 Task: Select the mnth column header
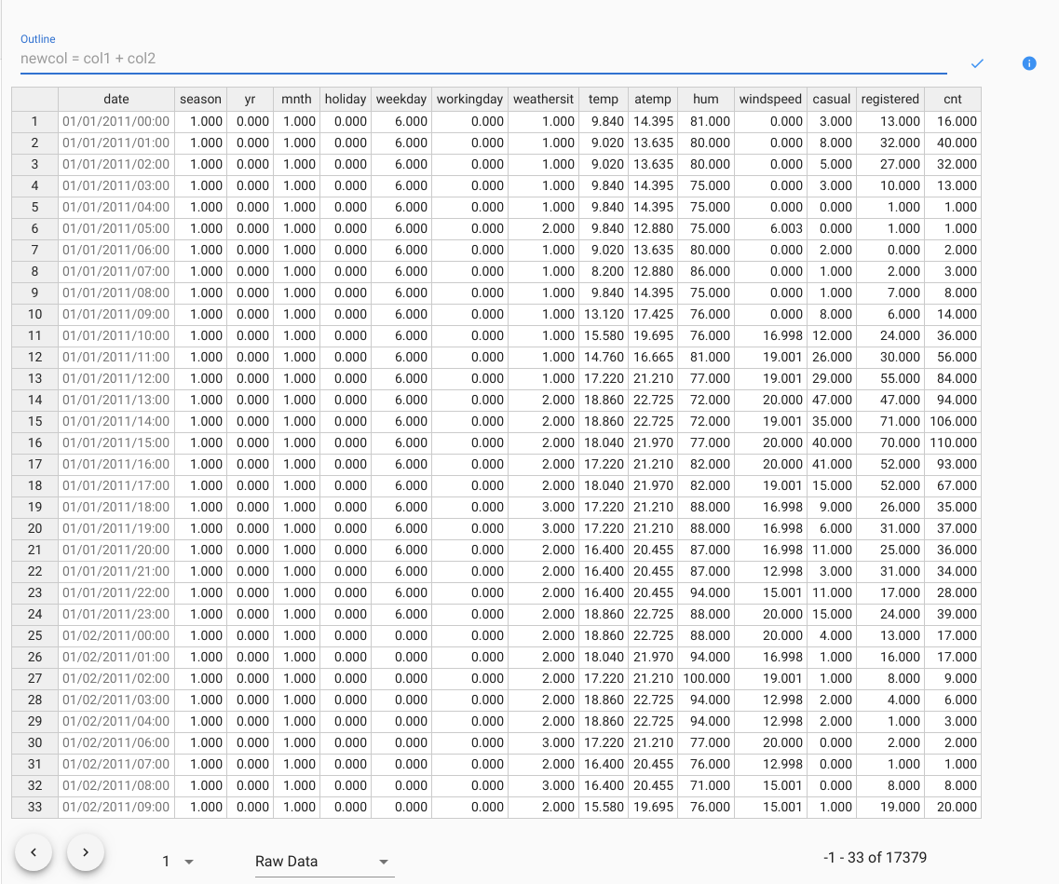coord(296,100)
